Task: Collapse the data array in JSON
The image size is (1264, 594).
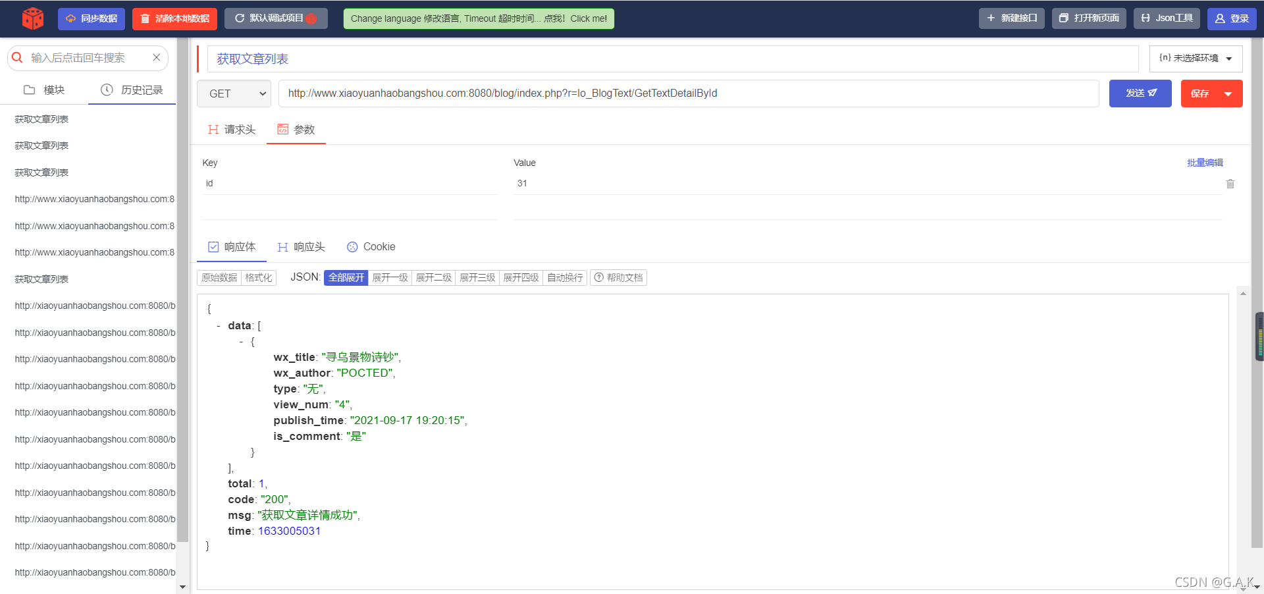Action: point(219,326)
